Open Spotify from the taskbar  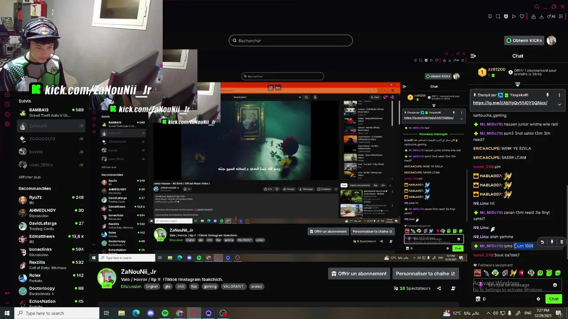point(165,313)
